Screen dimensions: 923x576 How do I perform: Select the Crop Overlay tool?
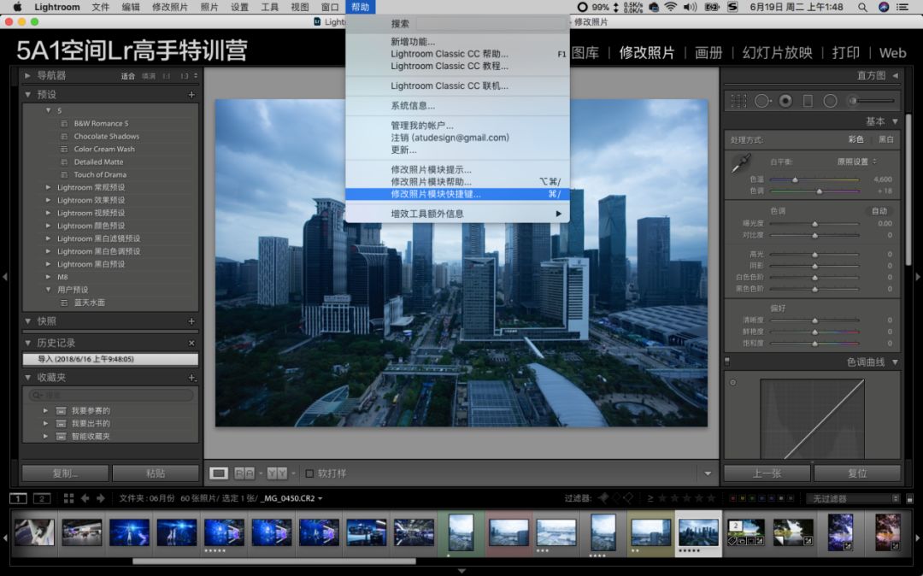tap(738, 101)
